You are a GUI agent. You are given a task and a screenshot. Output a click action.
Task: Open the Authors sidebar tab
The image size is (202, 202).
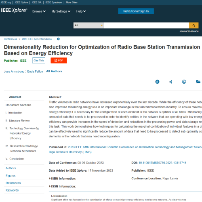coord(11,168)
